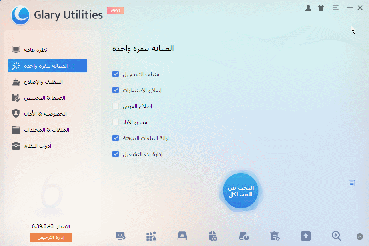Click the folder icon beside الملفات & المجلدات
This screenshot has height=246, width=369.
click(16, 130)
